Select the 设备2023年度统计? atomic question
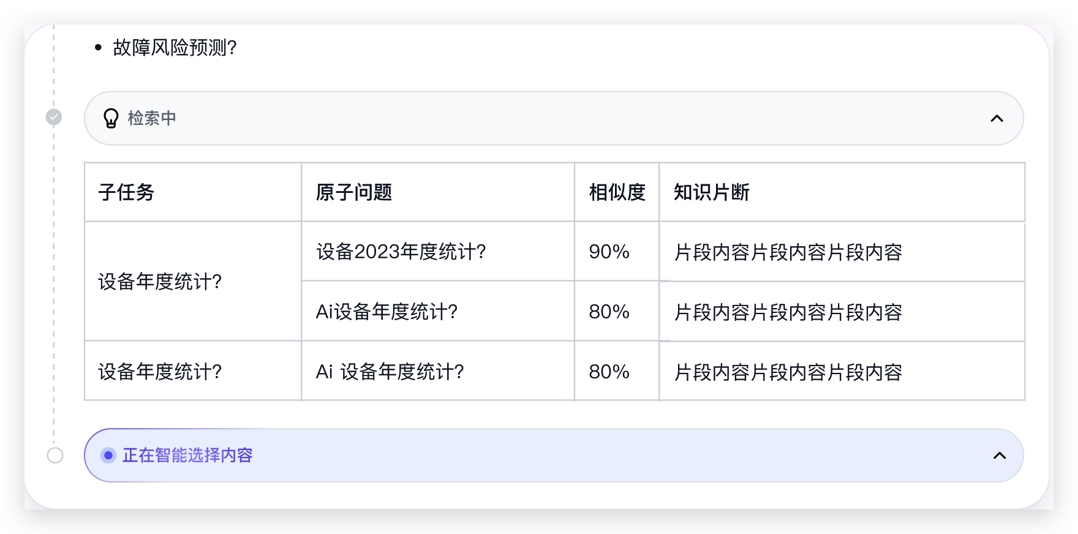This screenshot has width=1078, height=534. [401, 252]
